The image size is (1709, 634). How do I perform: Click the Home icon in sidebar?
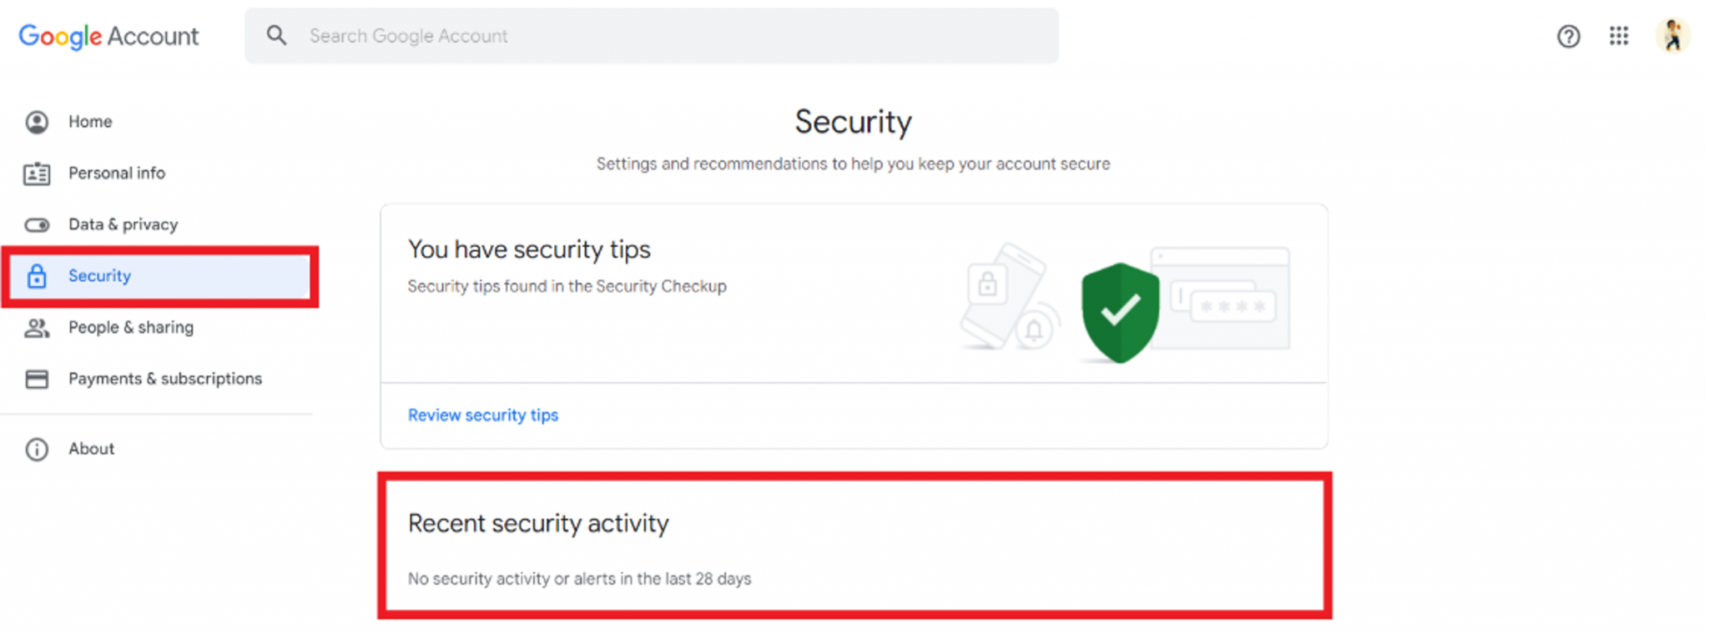click(x=37, y=122)
